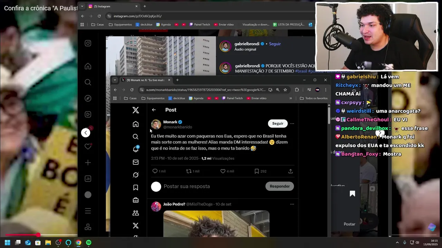Follow Monark with Seguir button
This screenshot has width=442, height=248.
[278, 123]
